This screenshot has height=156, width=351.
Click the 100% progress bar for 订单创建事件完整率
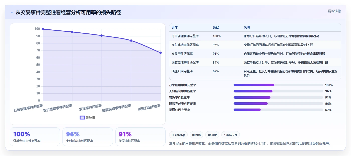278,85
